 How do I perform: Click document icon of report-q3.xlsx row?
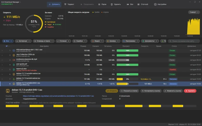14,70
